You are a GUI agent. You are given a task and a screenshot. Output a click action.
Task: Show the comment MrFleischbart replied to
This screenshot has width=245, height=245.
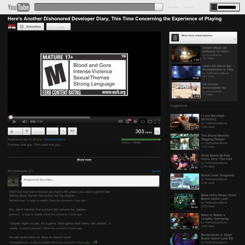(61, 201)
